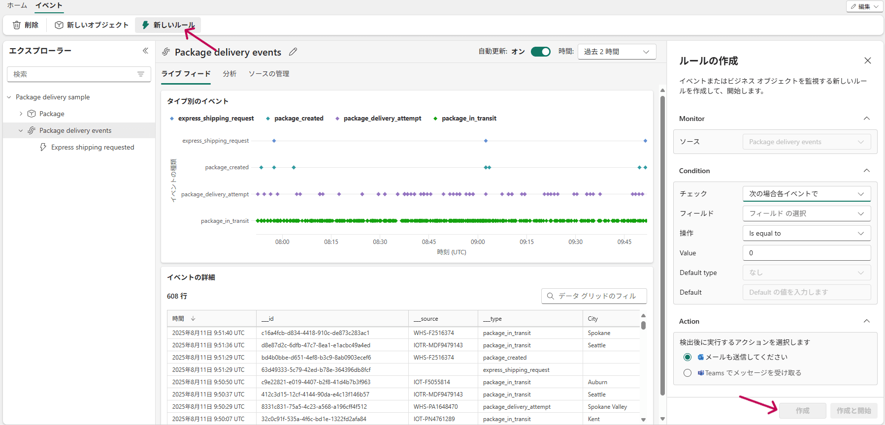Click the Value input field
Viewport: 885px width, 425px height.
tap(806, 253)
